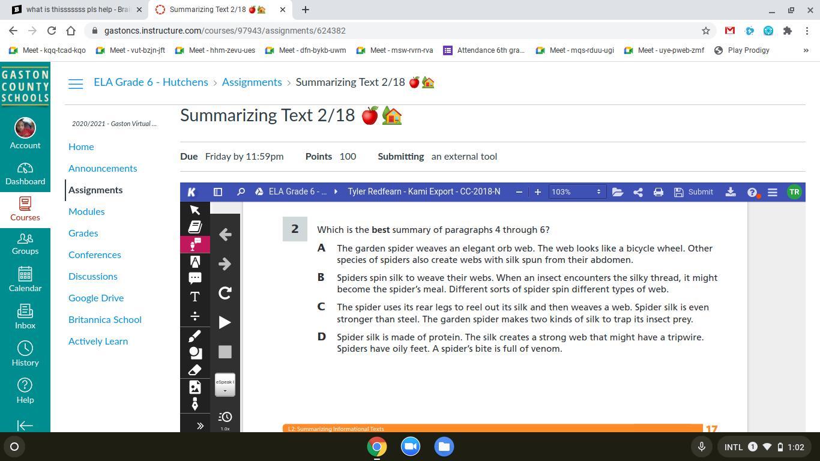The width and height of the screenshot is (820, 461).
Task: Click the Kami logo icon
Action: tap(191, 192)
